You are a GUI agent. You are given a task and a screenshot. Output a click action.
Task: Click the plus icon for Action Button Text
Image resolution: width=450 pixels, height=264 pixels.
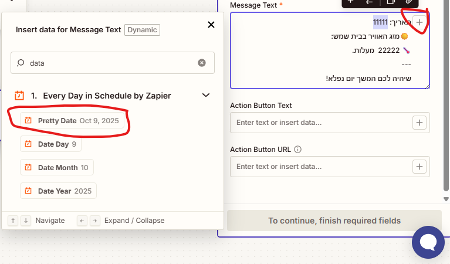[x=419, y=123]
